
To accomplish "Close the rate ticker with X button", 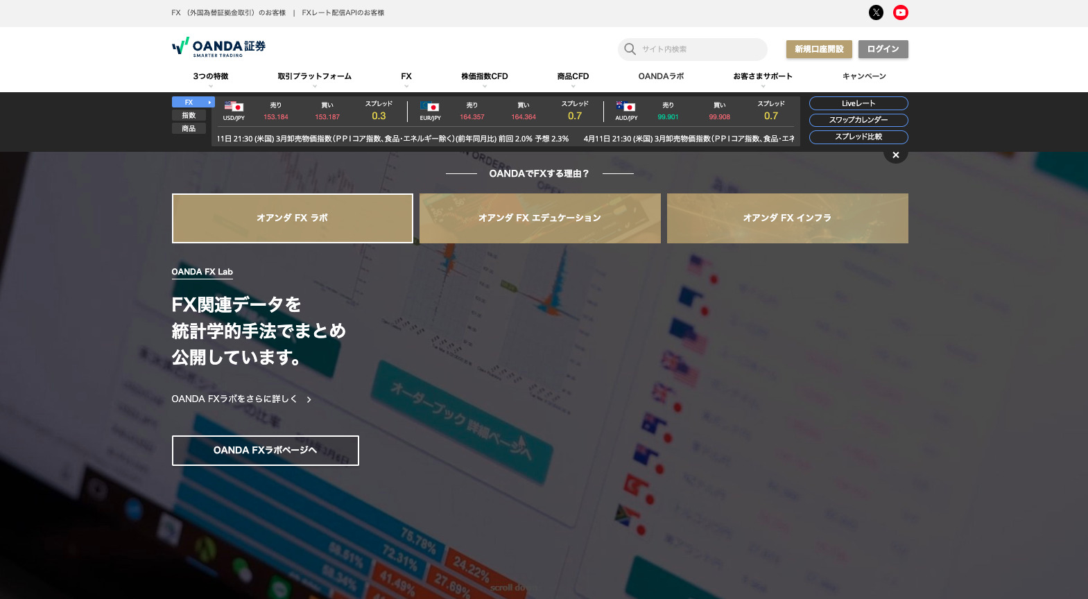I will coord(895,155).
